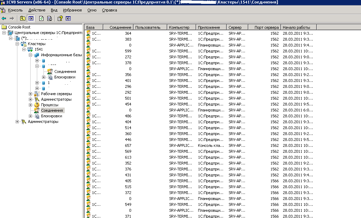Expand the Процессы node
Image resolution: width=361 pixels, height=218 pixels.
tap(30, 105)
